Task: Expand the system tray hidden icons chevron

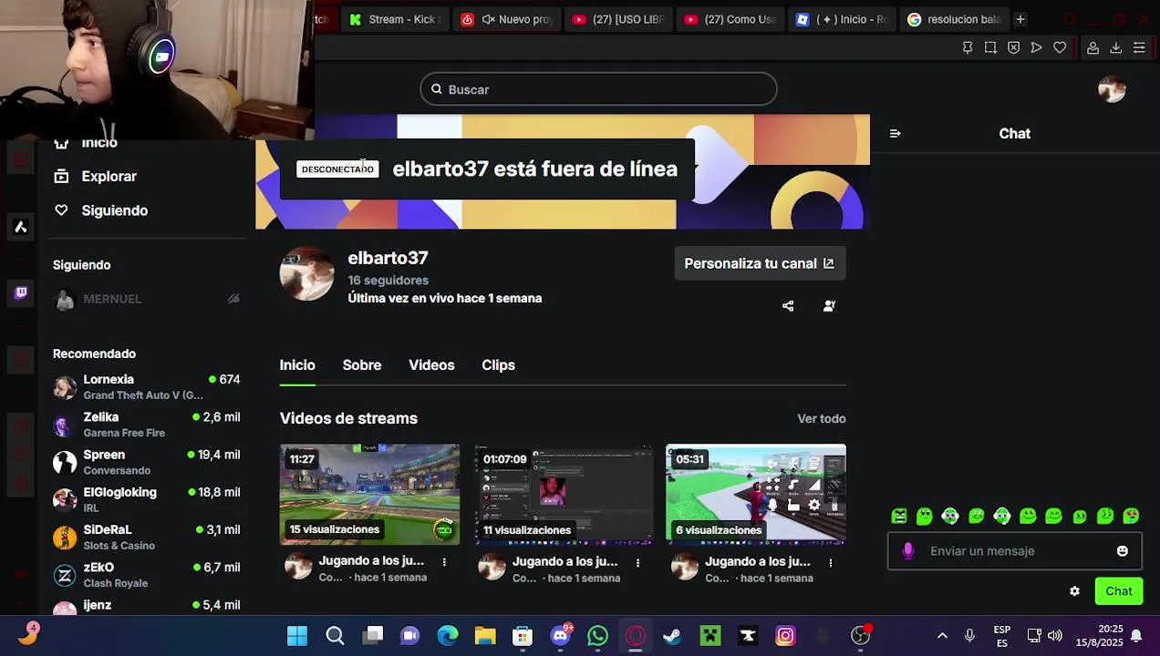Action: 942,636
